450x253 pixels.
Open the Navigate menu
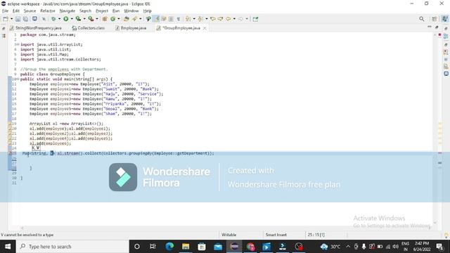(67, 11)
